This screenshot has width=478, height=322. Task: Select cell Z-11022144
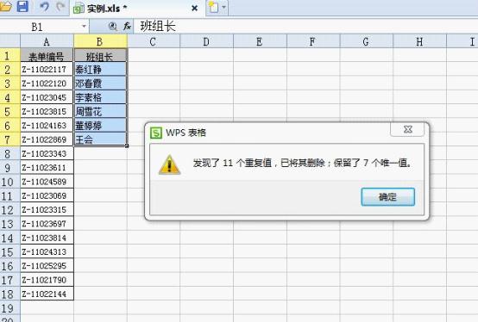[x=47, y=294]
